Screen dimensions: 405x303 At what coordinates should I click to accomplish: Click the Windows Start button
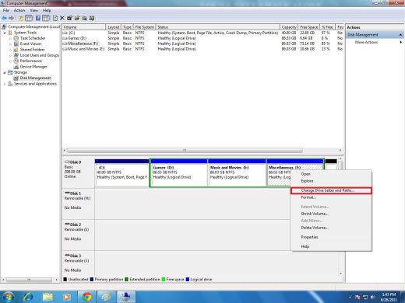(8, 297)
